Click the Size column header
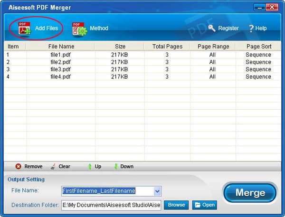The height and width of the screenshot is (217, 285). 120,47
